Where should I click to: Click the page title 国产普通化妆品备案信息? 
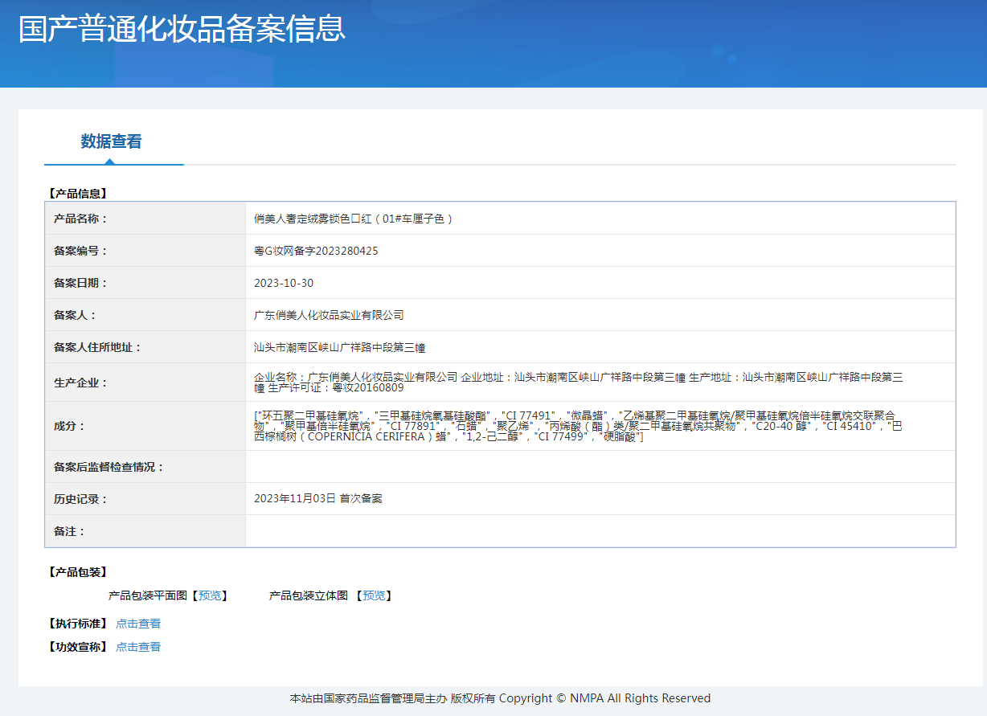182,29
